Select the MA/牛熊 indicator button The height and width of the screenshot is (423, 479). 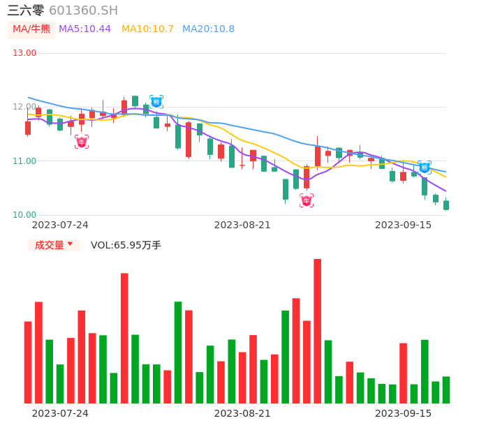(31, 29)
